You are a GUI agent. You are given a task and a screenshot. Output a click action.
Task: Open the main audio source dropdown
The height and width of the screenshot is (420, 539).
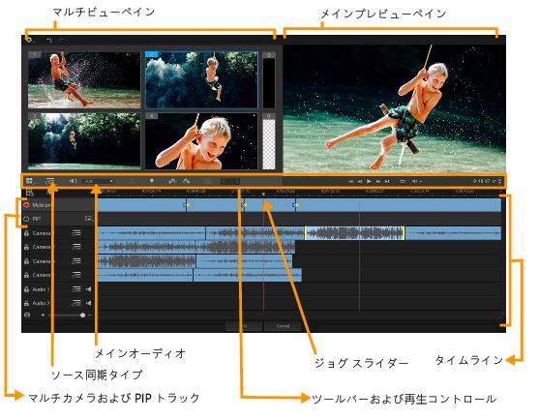pyautogui.click(x=99, y=181)
